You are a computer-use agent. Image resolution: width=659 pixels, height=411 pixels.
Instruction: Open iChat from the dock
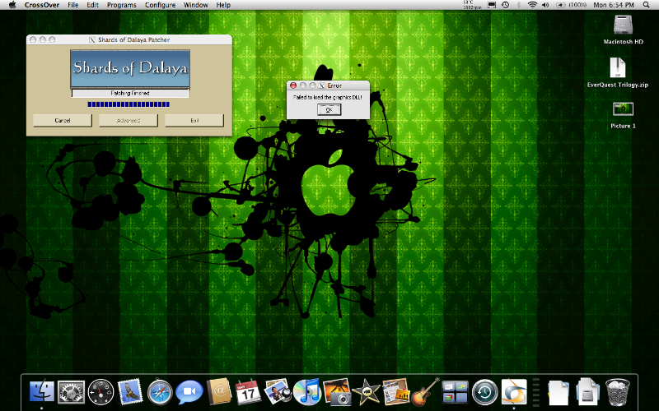coord(189,392)
